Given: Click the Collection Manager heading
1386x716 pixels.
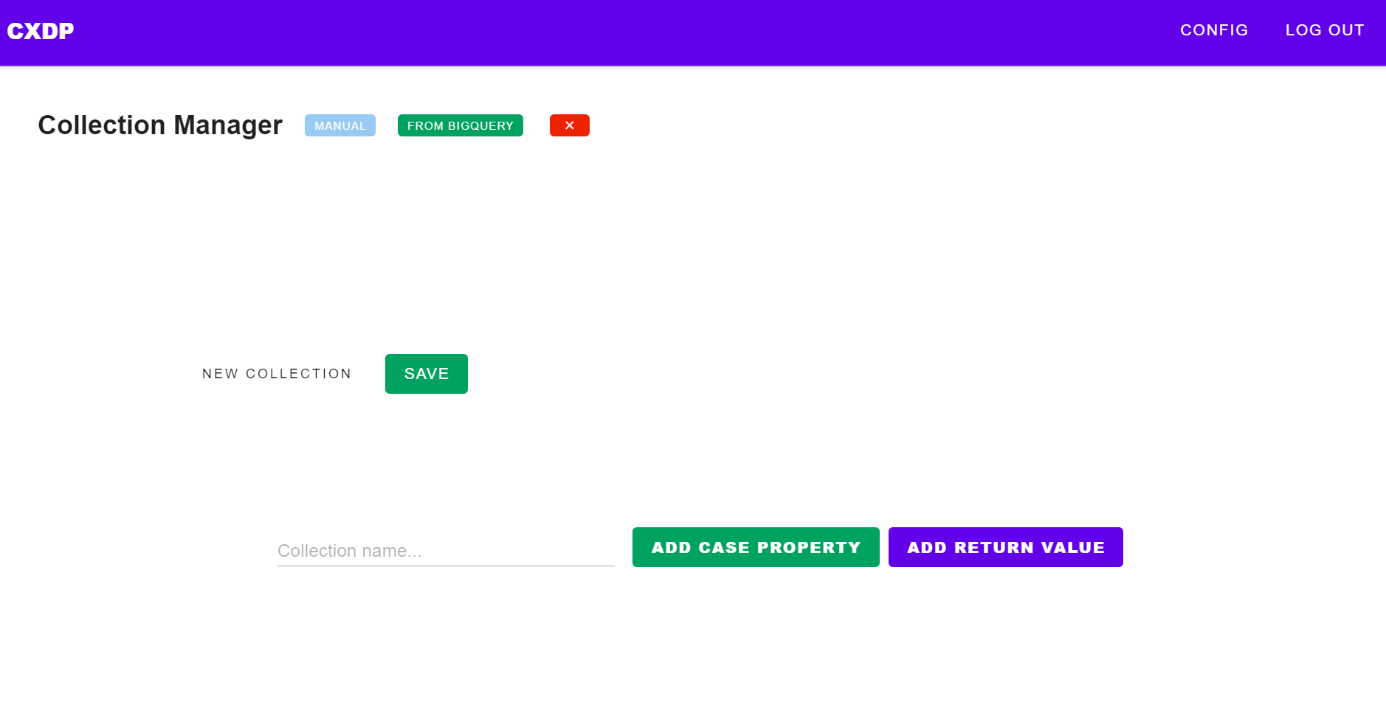Looking at the screenshot, I should point(160,125).
